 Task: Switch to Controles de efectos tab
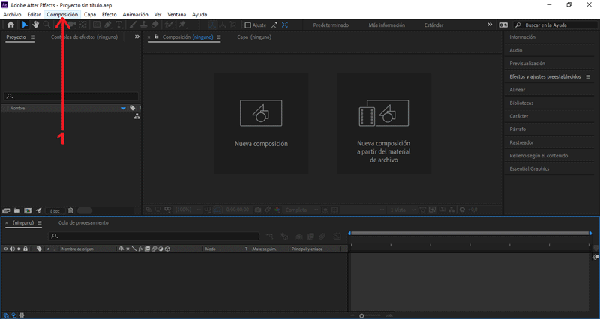[84, 37]
